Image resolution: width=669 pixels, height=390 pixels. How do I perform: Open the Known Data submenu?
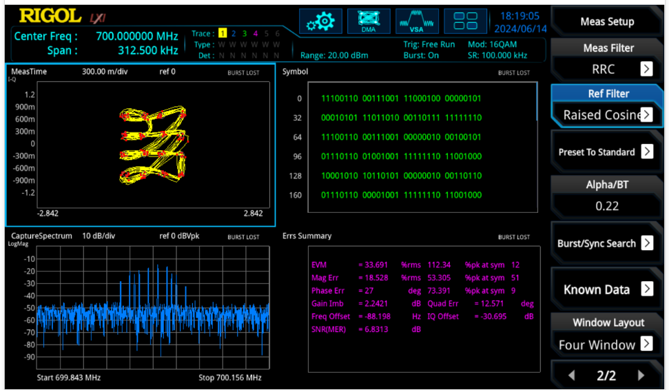[607, 289]
